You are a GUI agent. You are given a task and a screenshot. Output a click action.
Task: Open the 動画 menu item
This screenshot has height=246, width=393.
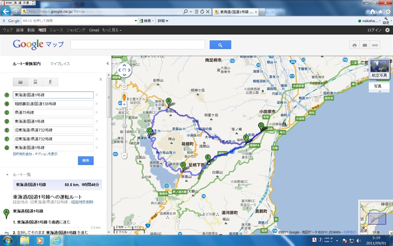(x=31, y=30)
